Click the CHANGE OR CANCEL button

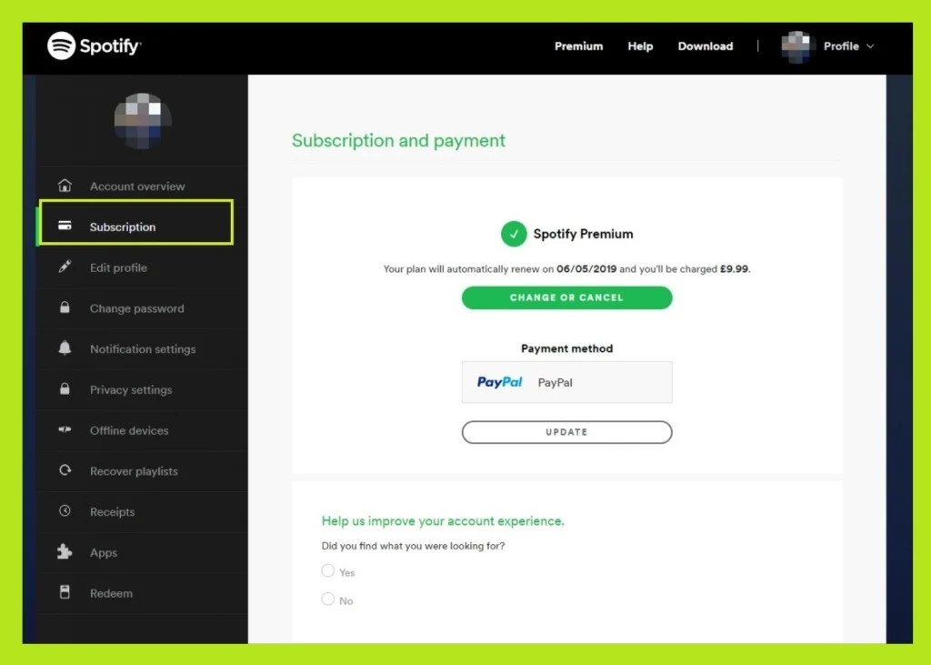pos(567,297)
